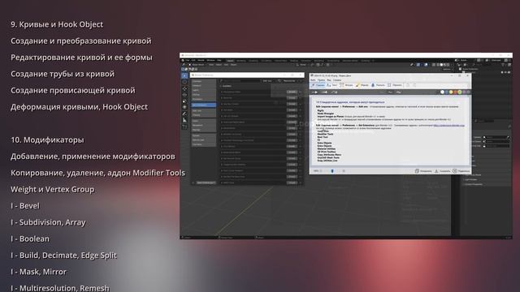Screen dimensions: 520x292
Task: Select the Add Cube tool in Blender
Action: coord(184,127)
